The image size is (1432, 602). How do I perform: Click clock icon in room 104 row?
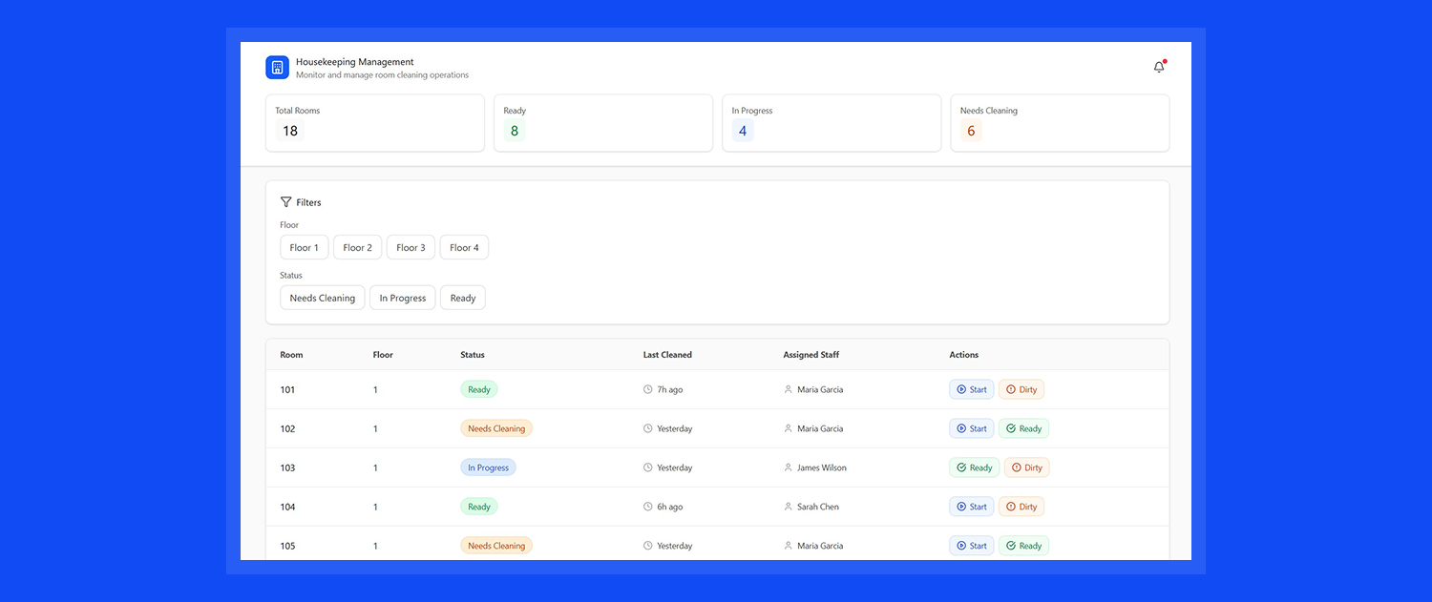point(648,507)
